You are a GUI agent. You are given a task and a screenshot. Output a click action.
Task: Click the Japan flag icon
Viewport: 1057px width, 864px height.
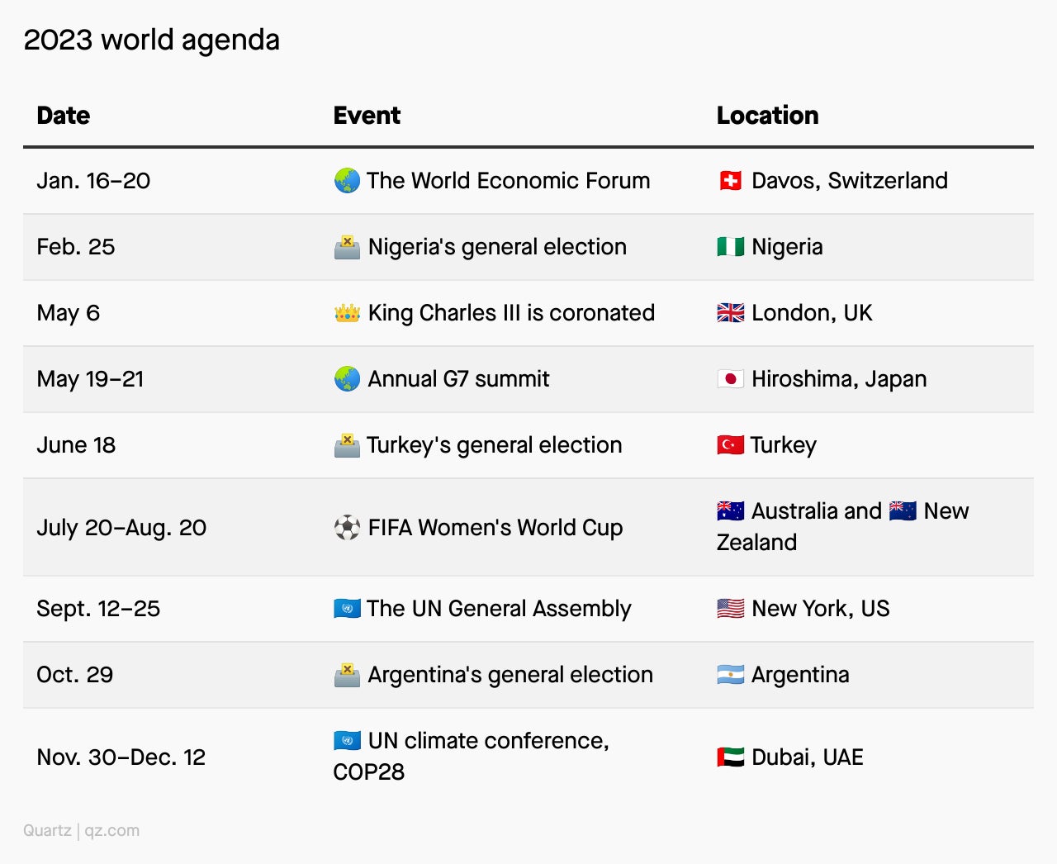coord(730,378)
